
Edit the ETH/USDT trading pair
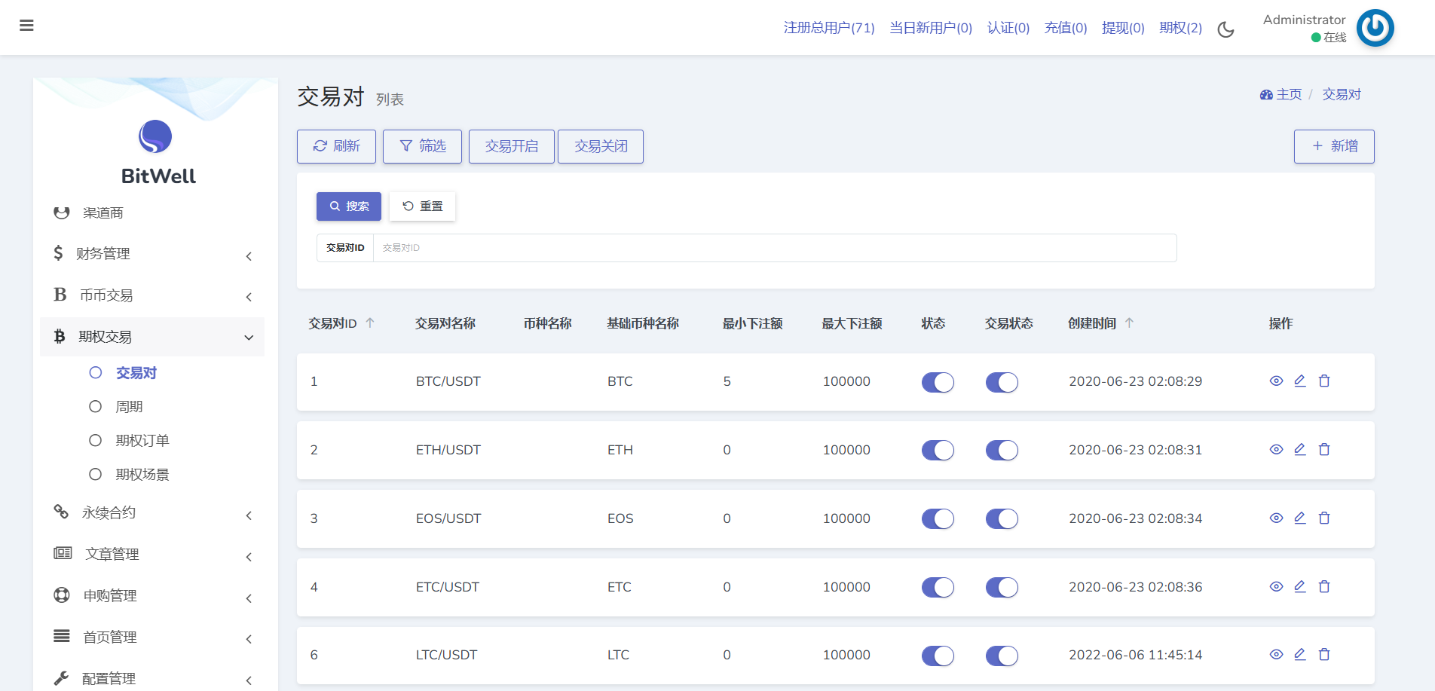pos(1300,450)
